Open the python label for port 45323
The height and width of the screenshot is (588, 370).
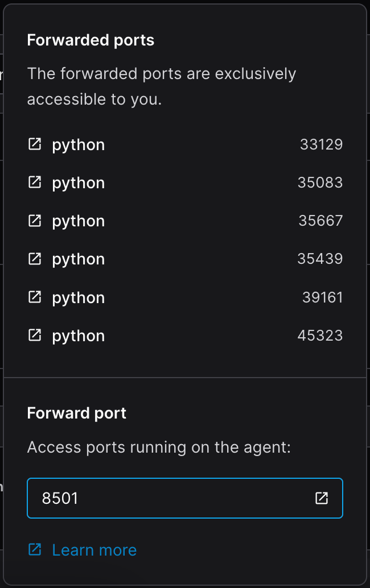pos(79,336)
